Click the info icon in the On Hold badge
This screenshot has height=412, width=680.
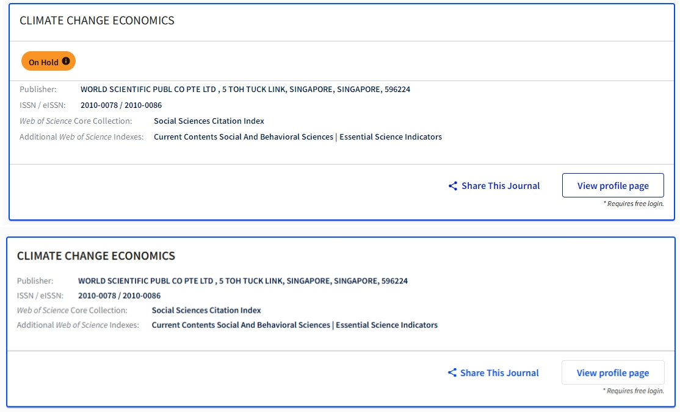point(66,62)
